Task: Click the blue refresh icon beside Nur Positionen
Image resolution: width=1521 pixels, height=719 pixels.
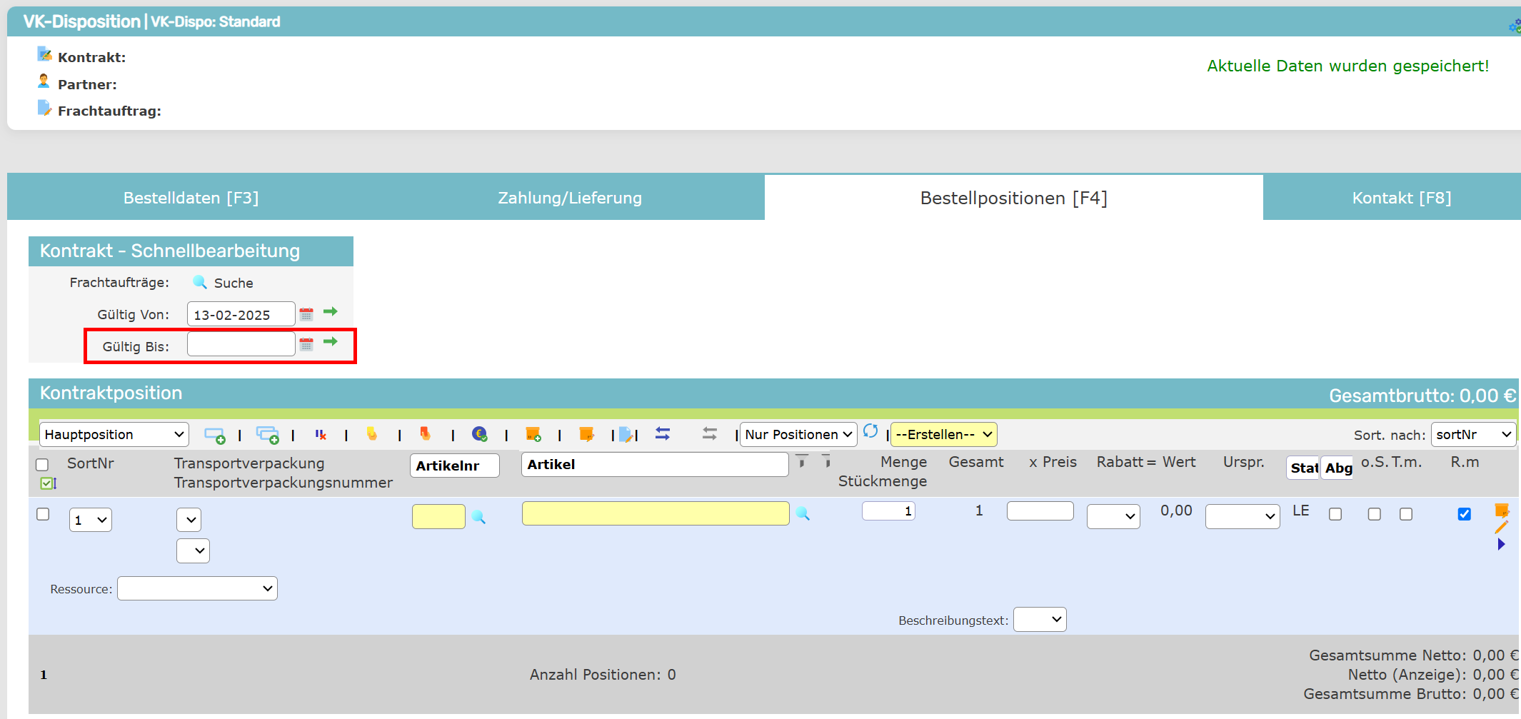Action: [x=870, y=431]
